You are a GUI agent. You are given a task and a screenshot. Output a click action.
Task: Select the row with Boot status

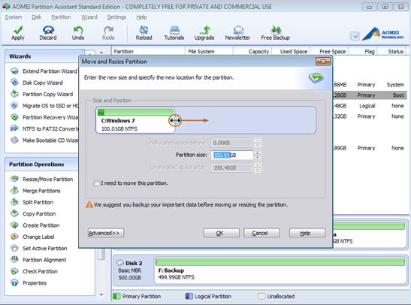coord(370,95)
